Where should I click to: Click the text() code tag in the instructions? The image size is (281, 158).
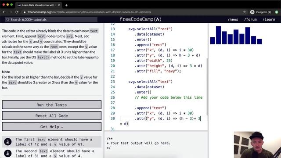coord(43,57)
